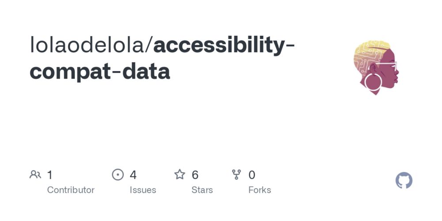Click the issues circle-dot icon
Viewport: 442px width, 221px height.
[118, 175]
